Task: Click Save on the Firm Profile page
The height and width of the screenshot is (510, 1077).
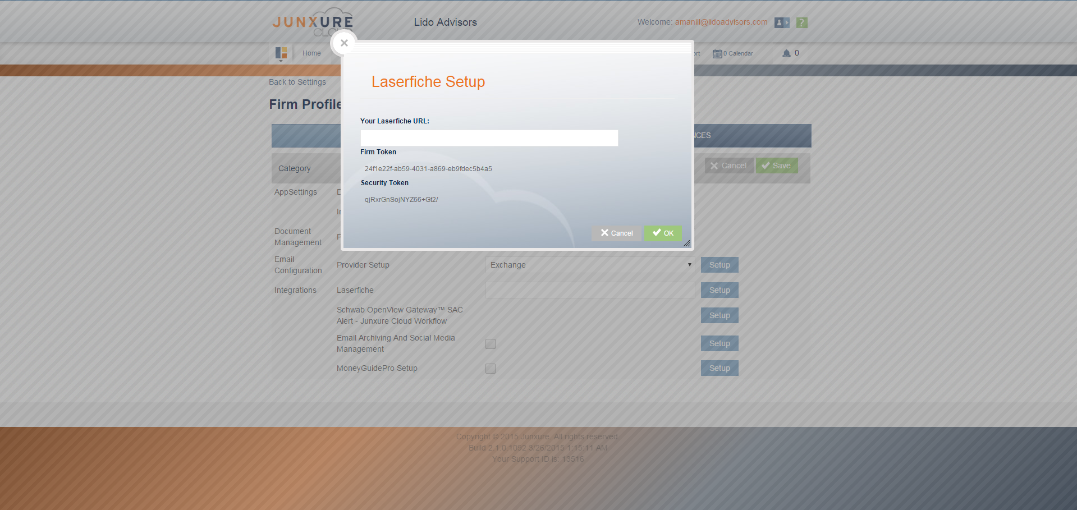Action: click(x=777, y=166)
